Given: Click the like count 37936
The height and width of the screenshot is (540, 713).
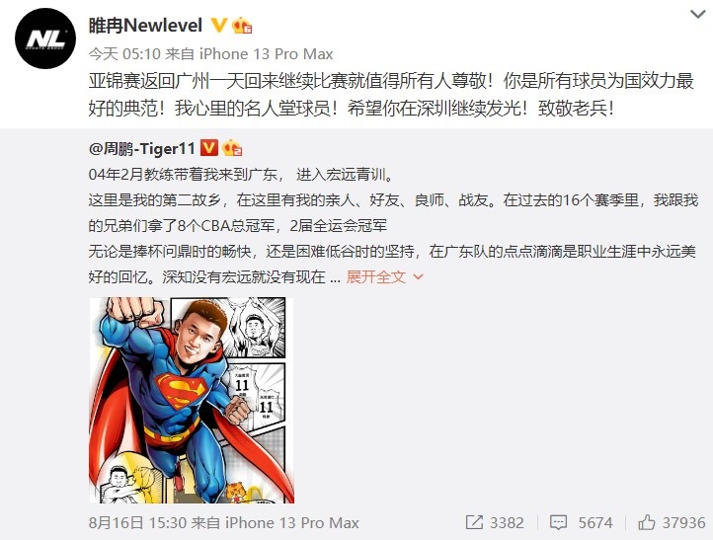Looking at the screenshot, I should [683, 523].
